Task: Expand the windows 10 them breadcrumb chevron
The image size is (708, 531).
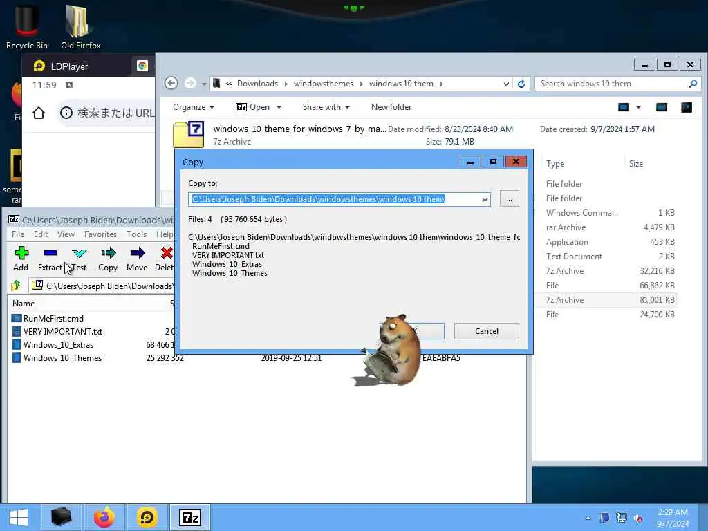Action: coord(441,84)
